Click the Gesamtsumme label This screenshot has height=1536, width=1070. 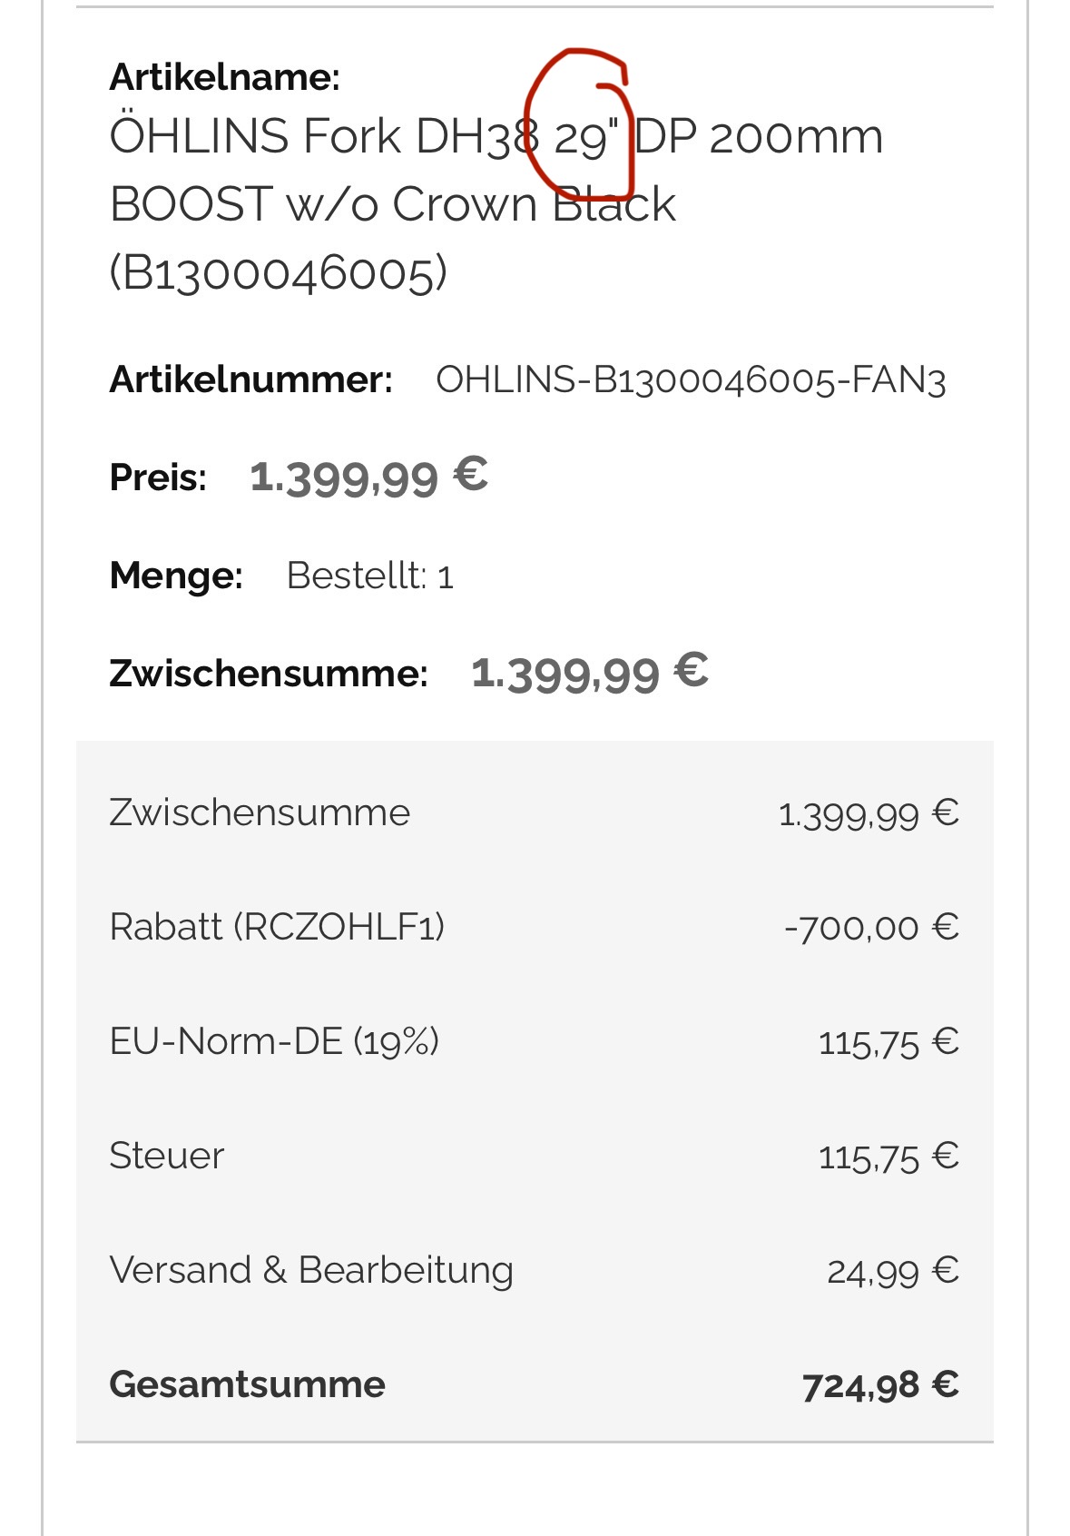click(x=247, y=1384)
